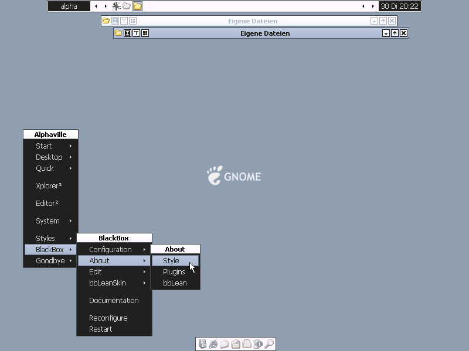
Task: Expand the Styles submenu arrow
Action: pos(70,239)
